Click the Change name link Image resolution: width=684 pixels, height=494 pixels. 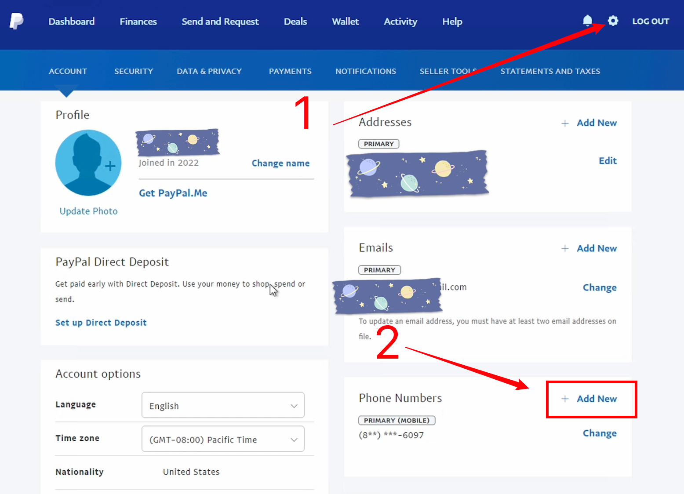[280, 163]
